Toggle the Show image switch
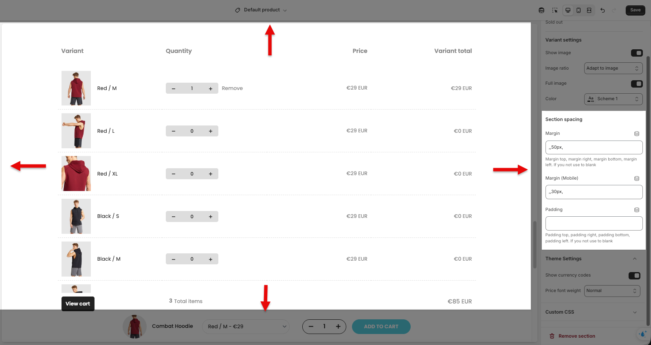This screenshot has height=345, width=651. click(x=636, y=53)
